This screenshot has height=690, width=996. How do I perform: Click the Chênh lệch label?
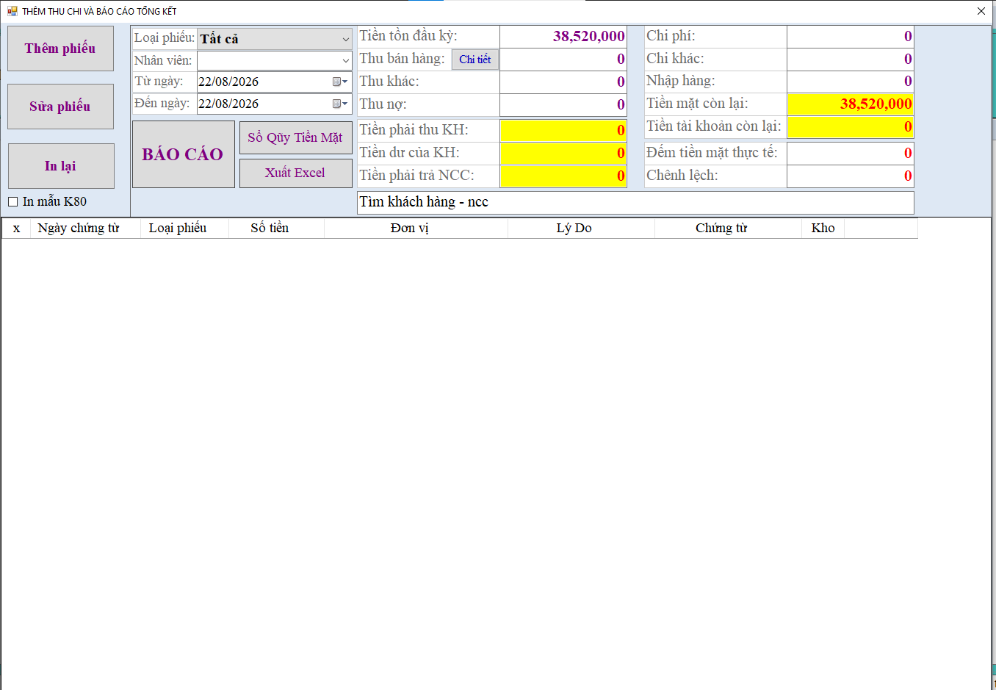tap(682, 176)
